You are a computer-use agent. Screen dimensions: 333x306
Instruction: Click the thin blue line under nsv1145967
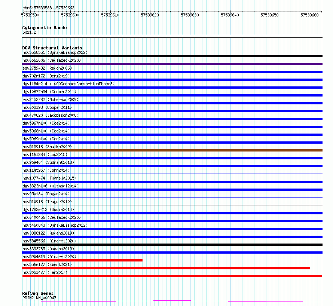(172, 174)
